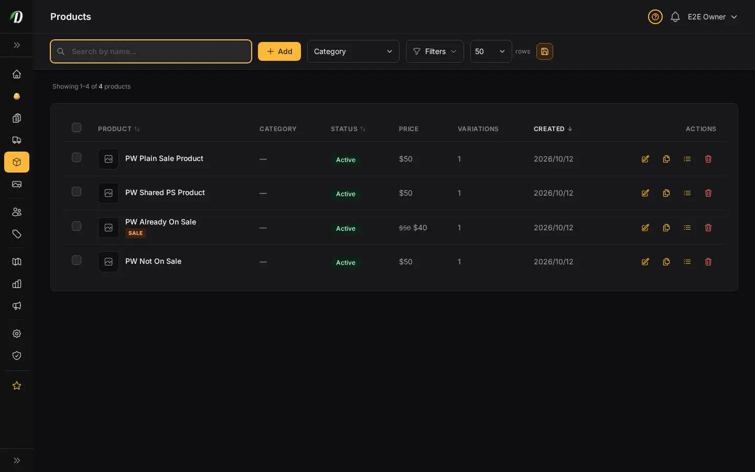Open the shield security sidebar section

pyautogui.click(x=17, y=356)
